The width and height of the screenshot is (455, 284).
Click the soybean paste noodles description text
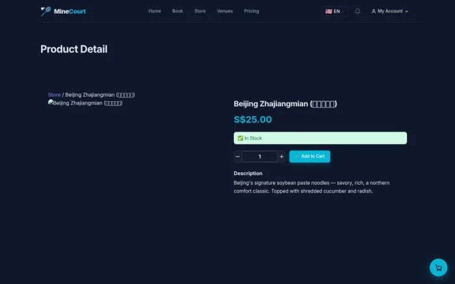coord(311,187)
